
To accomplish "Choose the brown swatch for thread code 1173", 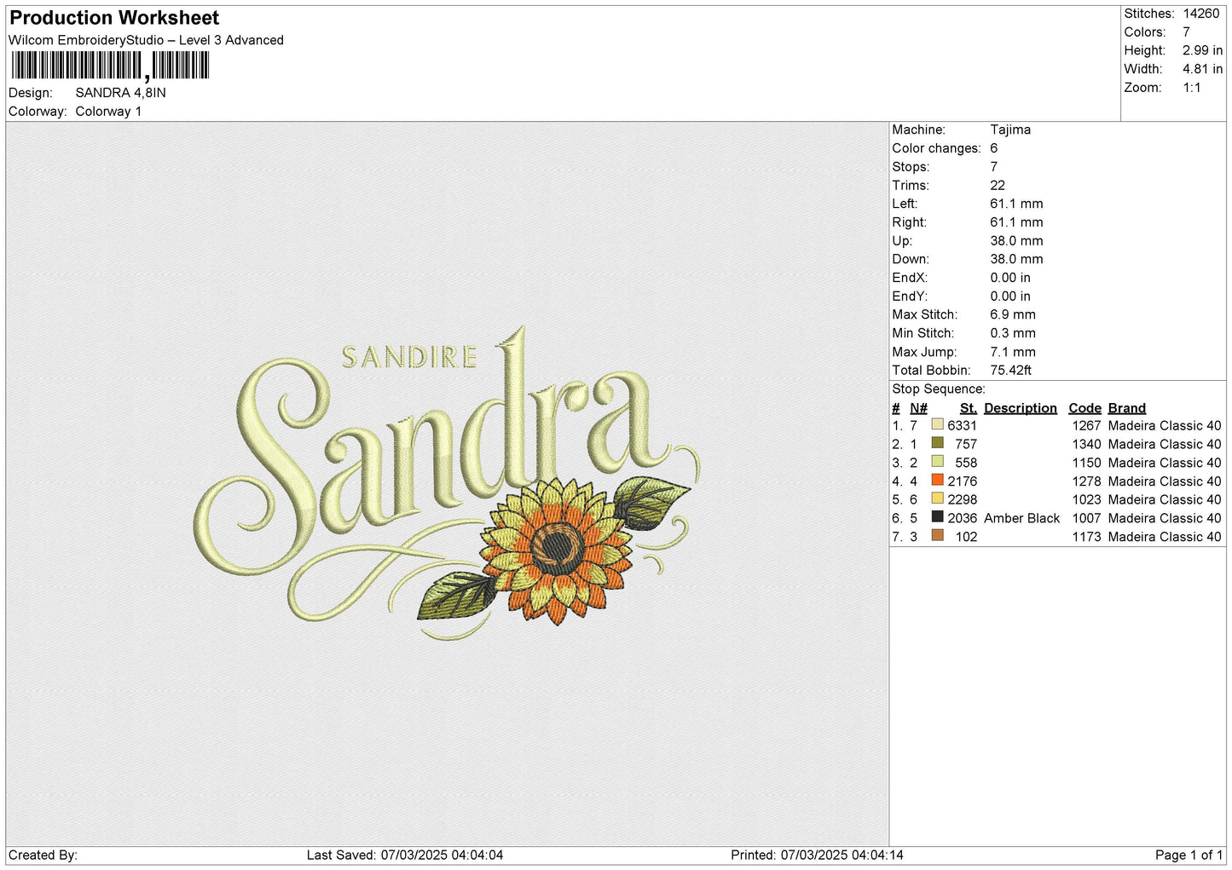I will coord(938,535).
